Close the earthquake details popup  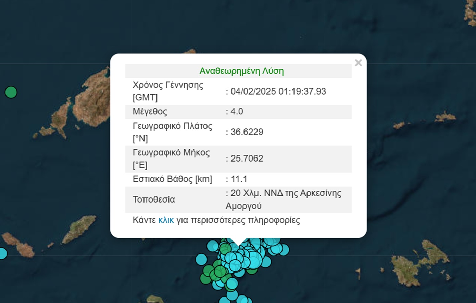[x=358, y=63]
